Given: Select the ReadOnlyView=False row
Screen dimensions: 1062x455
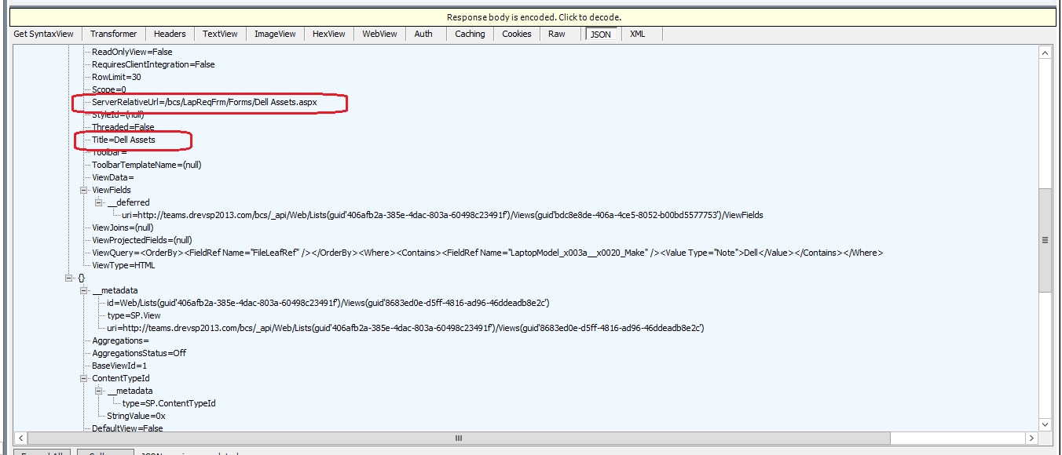Looking at the screenshot, I should pyautogui.click(x=132, y=52).
